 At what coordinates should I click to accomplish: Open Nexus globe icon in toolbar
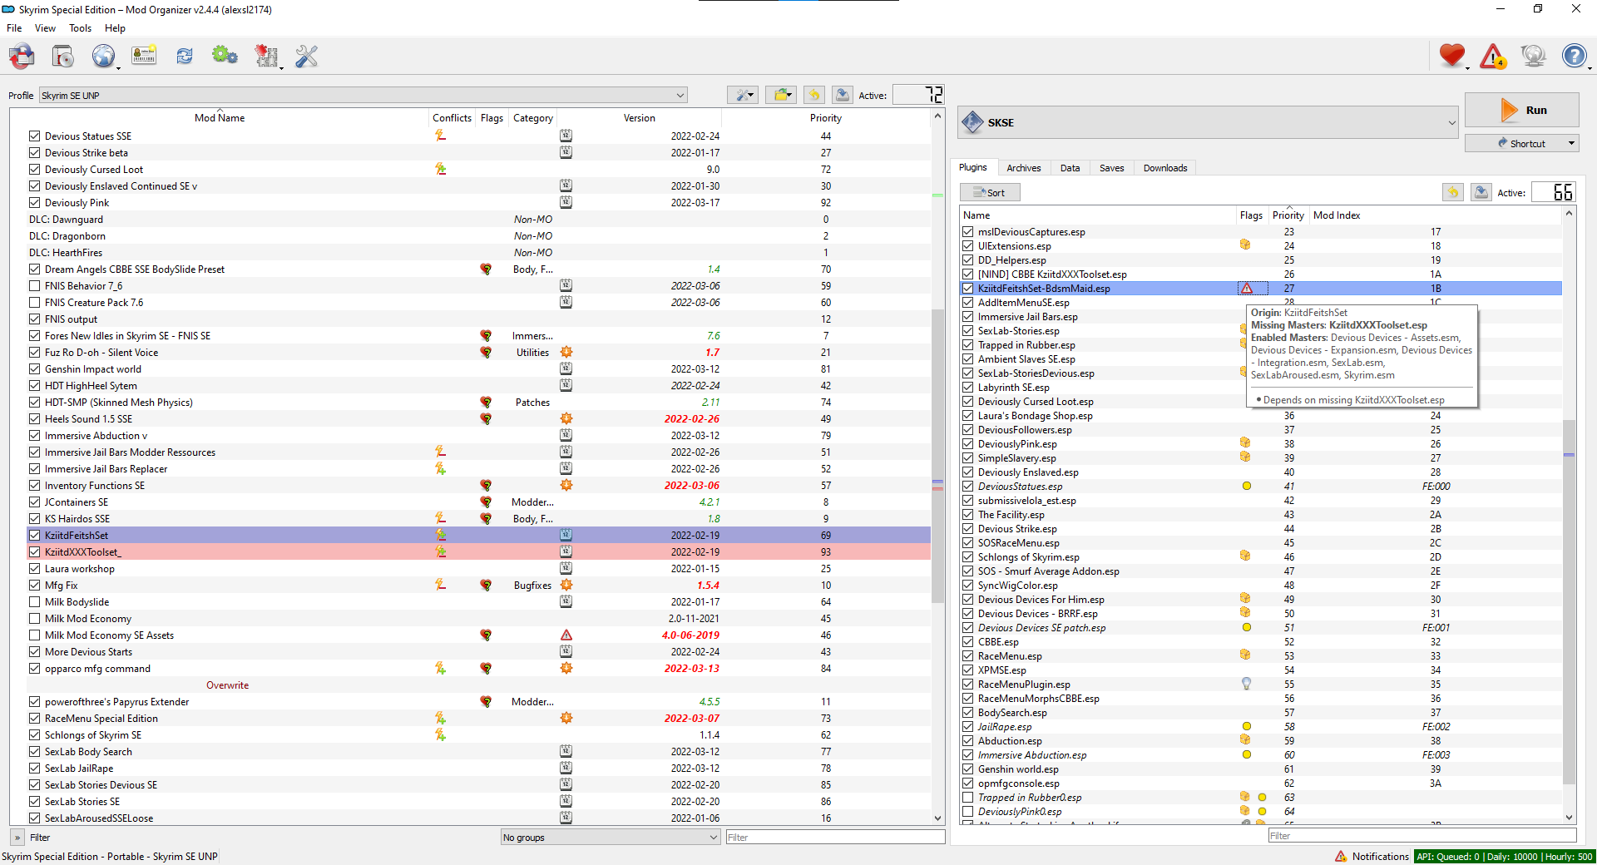pos(103,57)
